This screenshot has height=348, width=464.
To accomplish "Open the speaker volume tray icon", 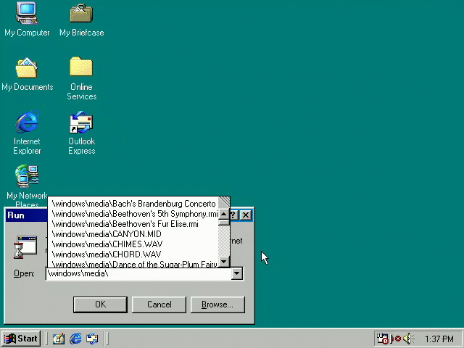I will coord(408,339).
